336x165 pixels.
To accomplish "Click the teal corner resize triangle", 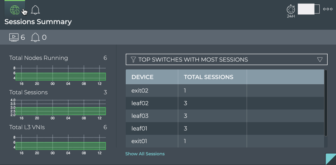I will coord(332,160).
